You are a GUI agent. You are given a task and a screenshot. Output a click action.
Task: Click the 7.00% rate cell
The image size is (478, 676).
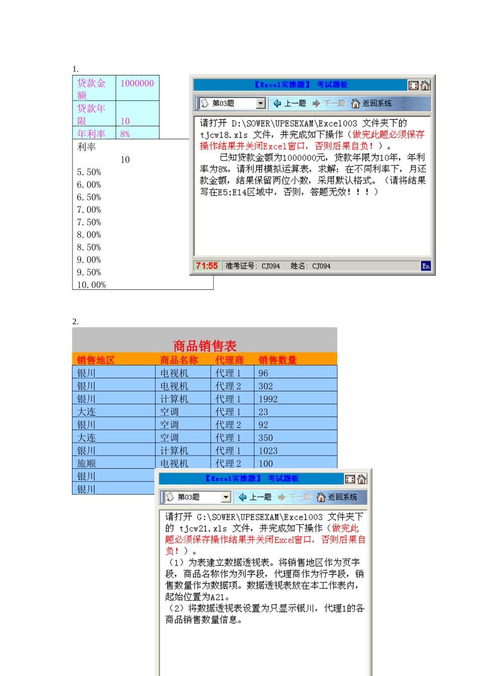coord(89,210)
